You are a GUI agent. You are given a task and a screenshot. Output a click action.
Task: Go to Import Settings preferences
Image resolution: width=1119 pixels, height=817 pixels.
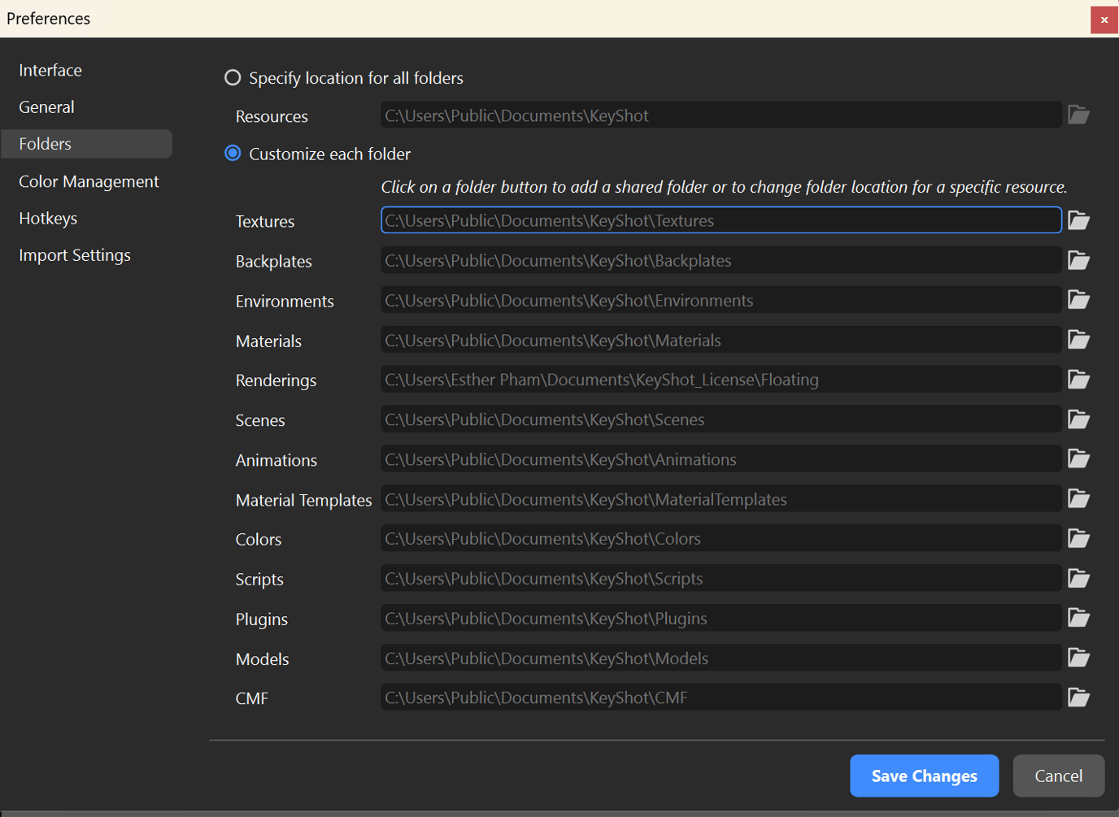(x=74, y=254)
